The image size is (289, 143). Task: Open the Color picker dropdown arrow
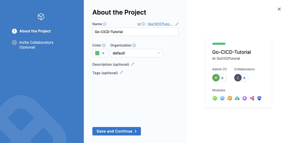pyautogui.click(x=103, y=53)
